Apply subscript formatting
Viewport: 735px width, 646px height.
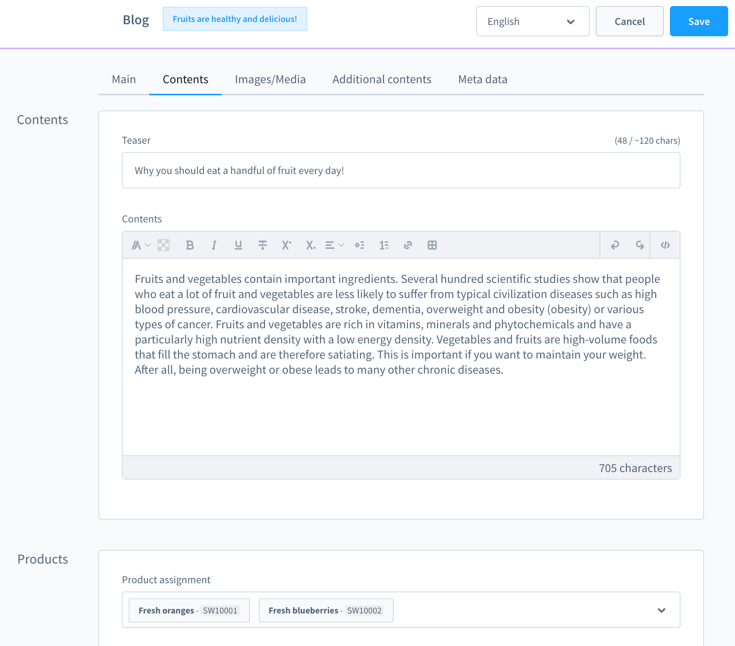311,245
